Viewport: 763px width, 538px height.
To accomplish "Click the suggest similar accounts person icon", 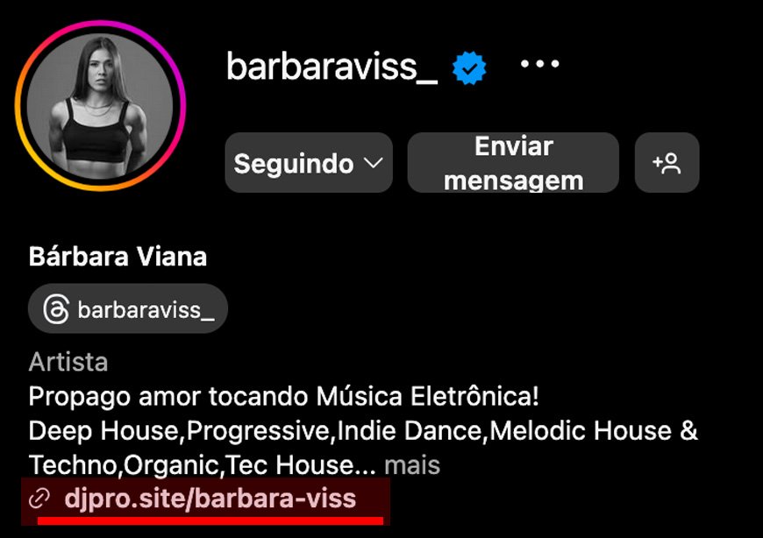I will 667,163.
